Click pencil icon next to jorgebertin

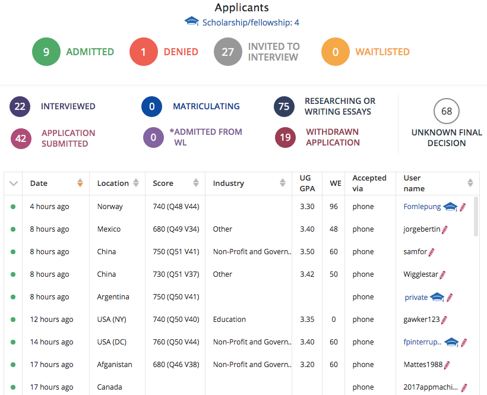coord(444,229)
